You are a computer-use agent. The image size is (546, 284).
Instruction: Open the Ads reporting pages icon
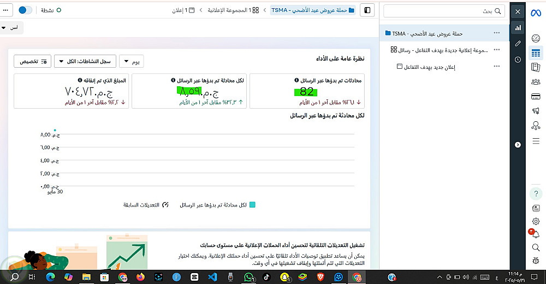(x=536, y=67)
